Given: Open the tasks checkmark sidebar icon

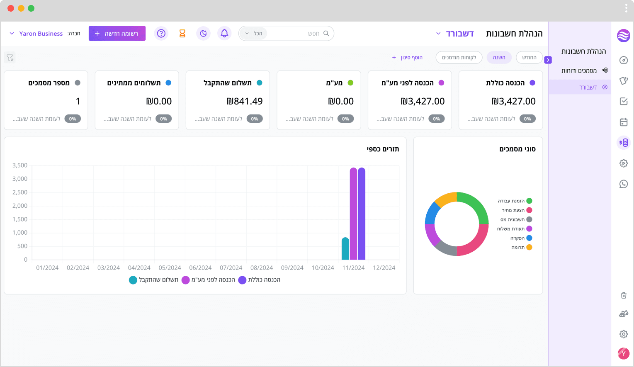Looking at the screenshot, I should 624,101.
